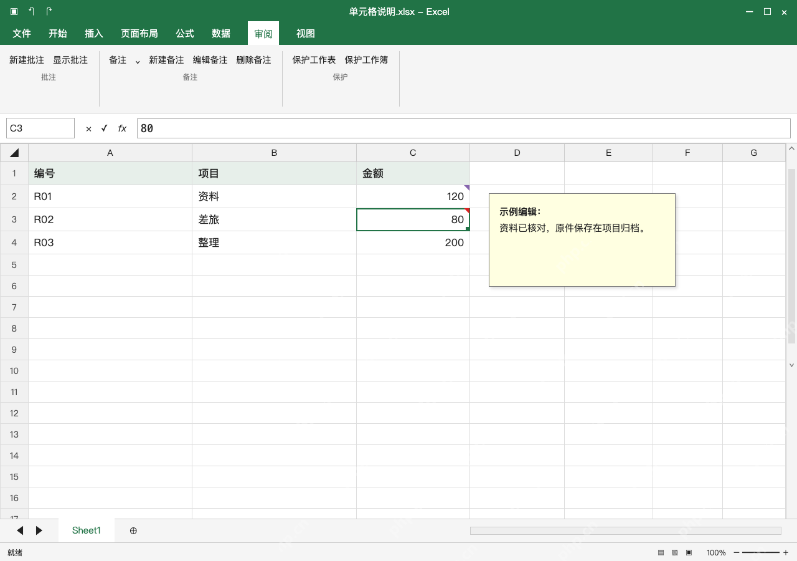
Task: Click 显示批注 button
Action: click(70, 60)
